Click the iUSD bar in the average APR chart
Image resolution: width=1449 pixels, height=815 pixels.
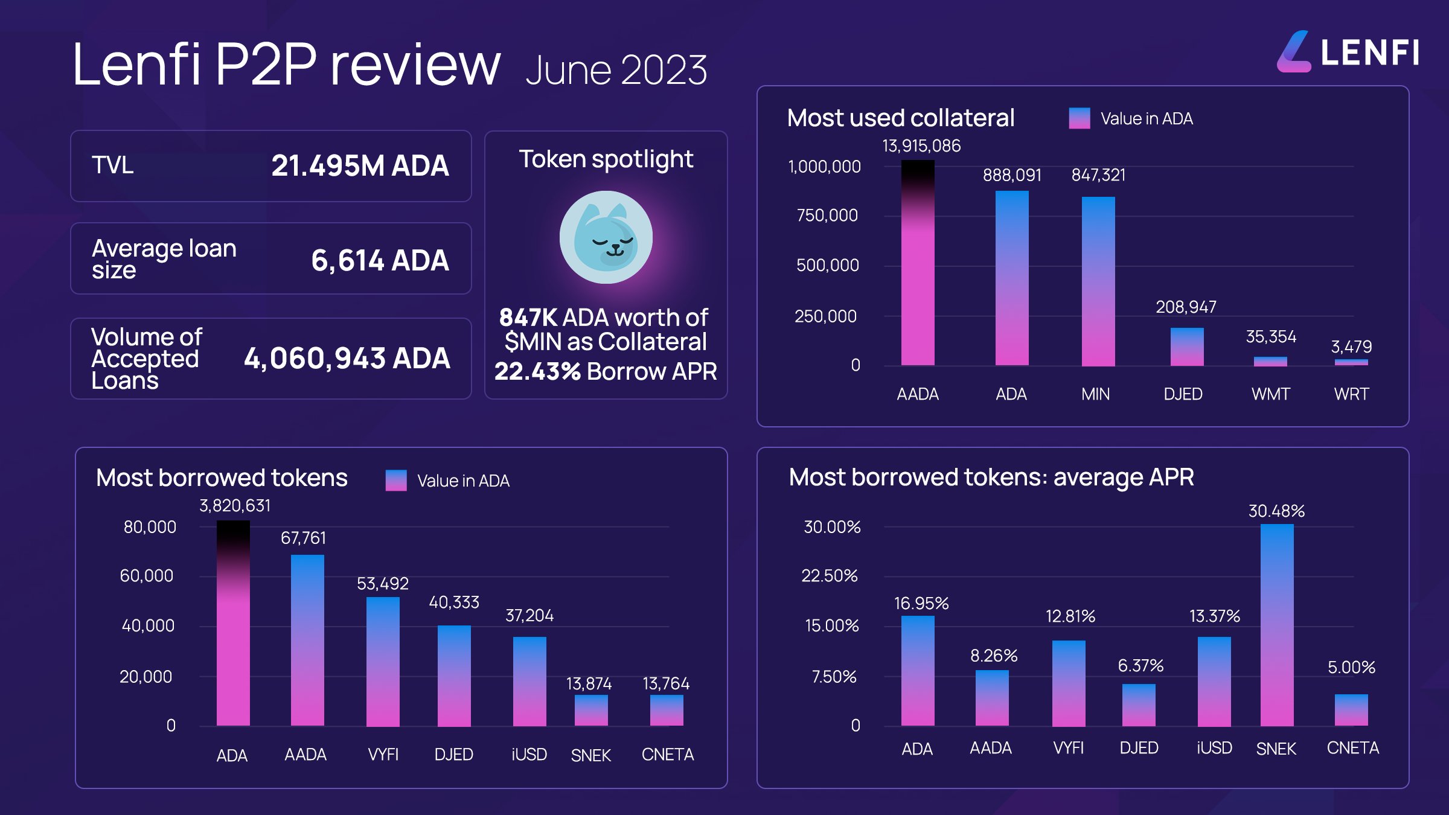tap(1214, 682)
